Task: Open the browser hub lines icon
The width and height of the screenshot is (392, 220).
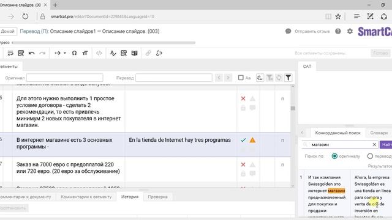Action: click(357, 16)
